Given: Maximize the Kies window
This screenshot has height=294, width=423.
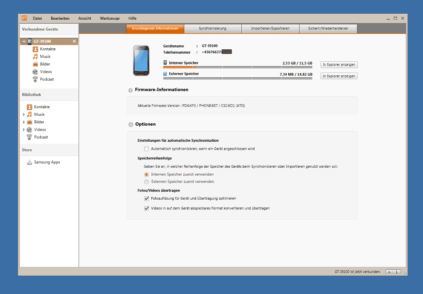Looking at the screenshot, I should click(x=395, y=18).
